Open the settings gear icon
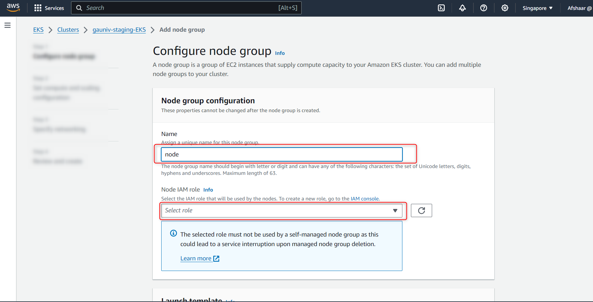593x302 pixels. [505, 8]
